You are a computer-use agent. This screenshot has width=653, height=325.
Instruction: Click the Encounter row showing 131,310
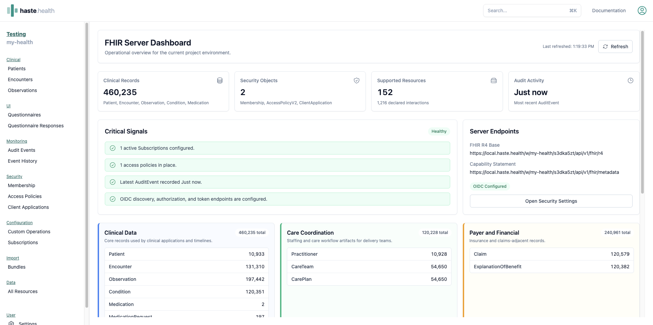(186, 267)
